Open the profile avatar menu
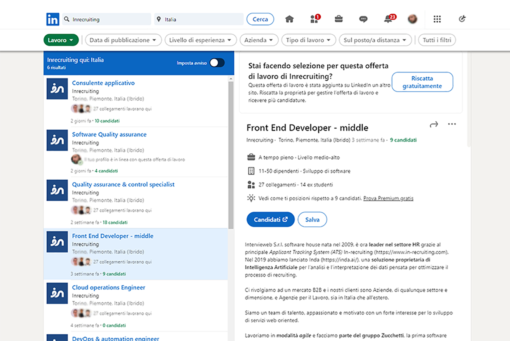Viewport: 510px width, 341px height. (413, 19)
